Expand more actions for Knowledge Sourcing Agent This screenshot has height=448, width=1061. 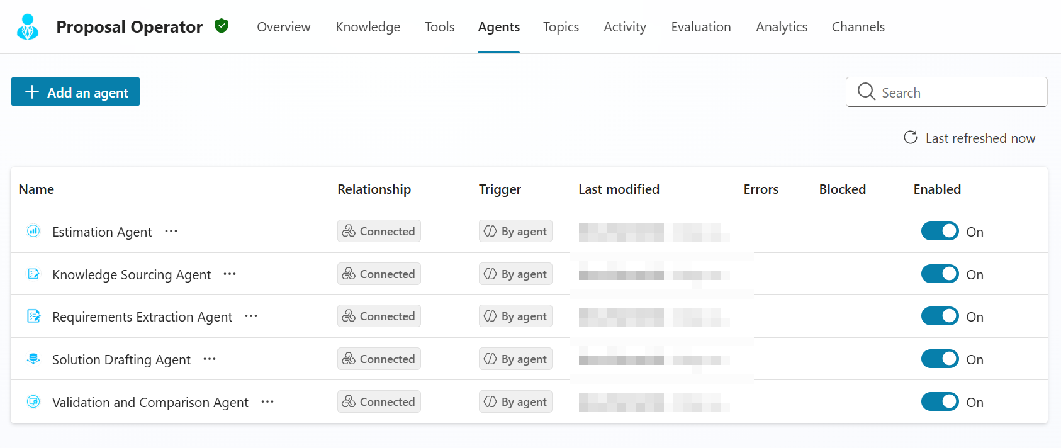point(230,274)
